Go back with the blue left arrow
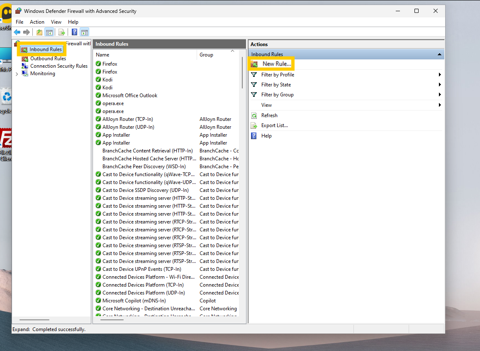 (x=17, y=32)
